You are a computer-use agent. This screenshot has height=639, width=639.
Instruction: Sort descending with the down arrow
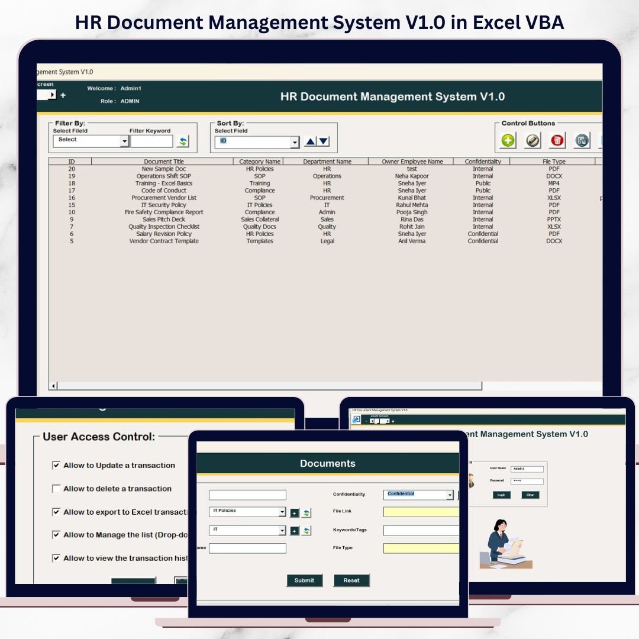324,141
